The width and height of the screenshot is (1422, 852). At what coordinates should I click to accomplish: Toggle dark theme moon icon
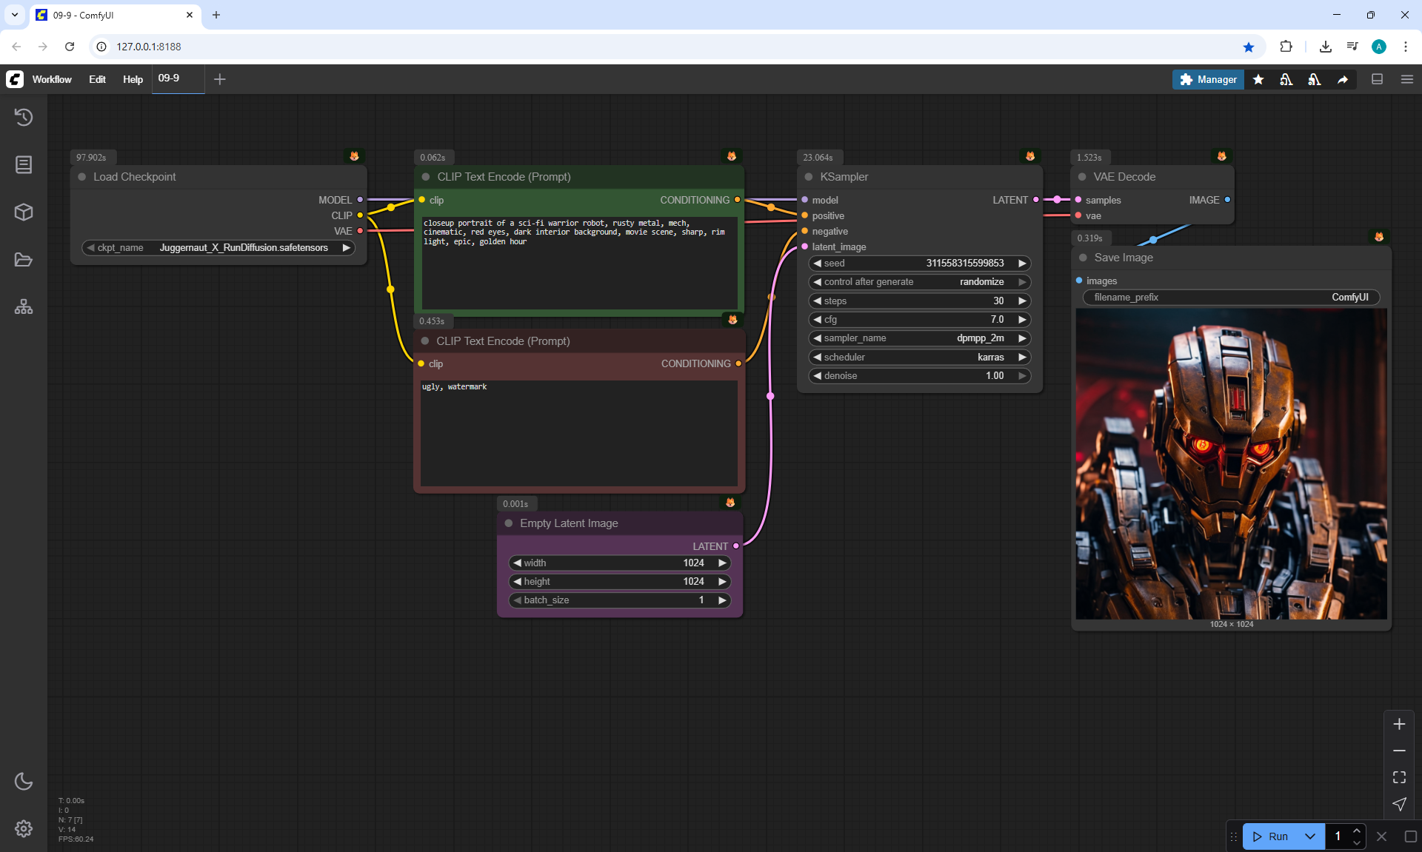point(24,781)
